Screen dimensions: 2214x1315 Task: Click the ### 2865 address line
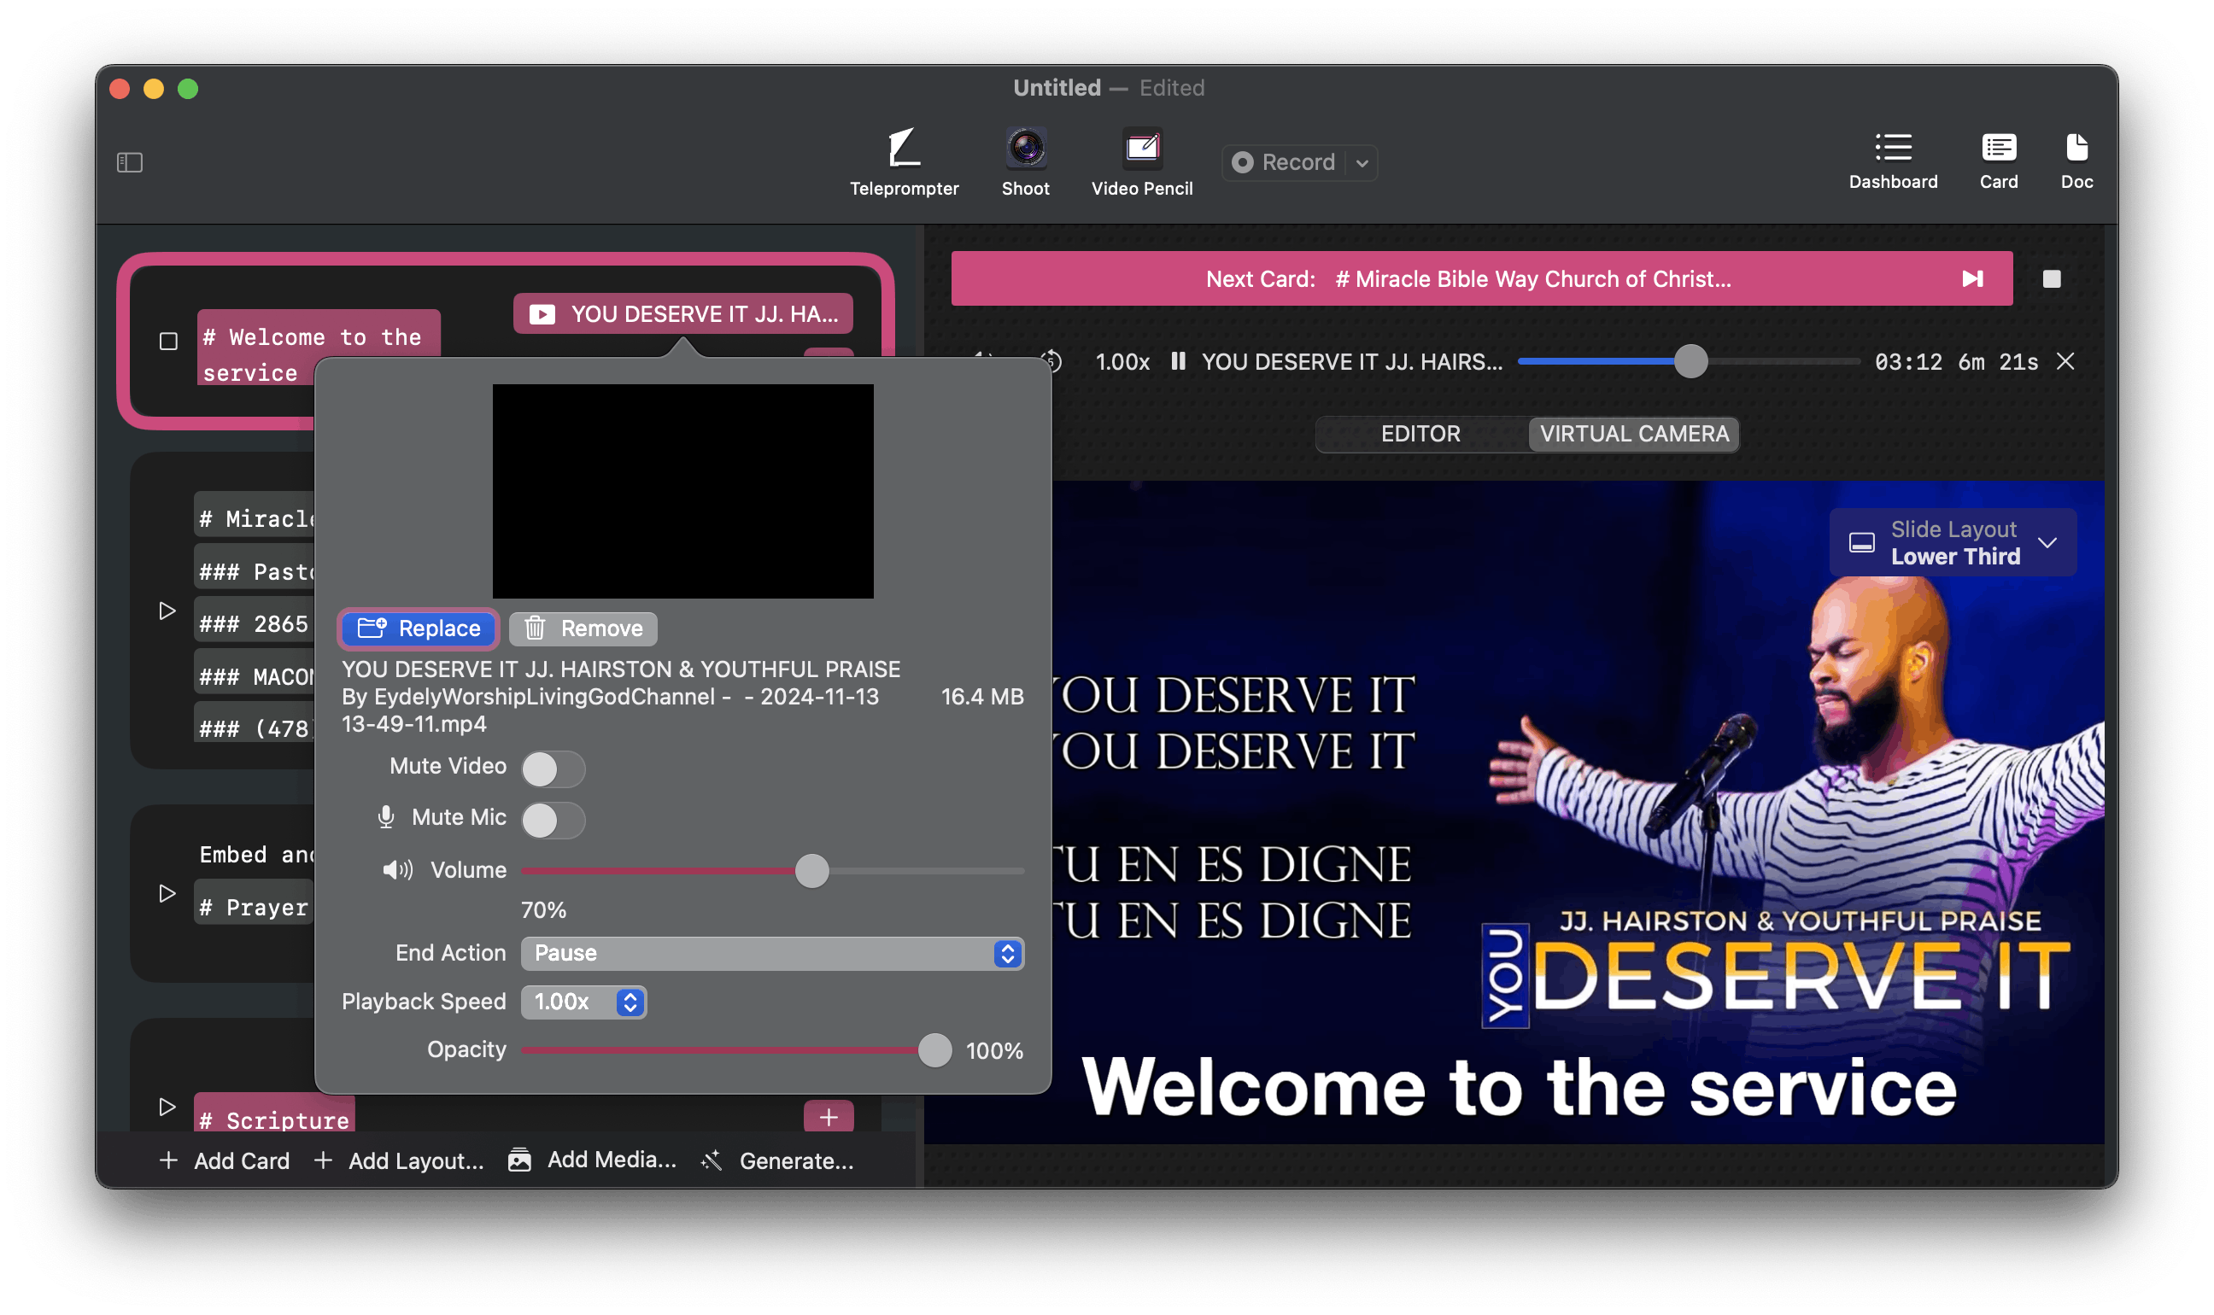tap(255, 624)
